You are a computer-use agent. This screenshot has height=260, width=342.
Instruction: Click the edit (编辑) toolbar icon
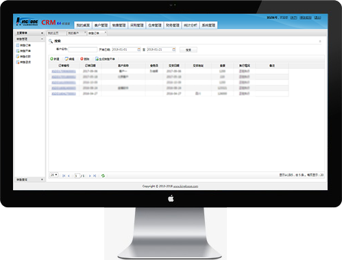click(x=66, y=59)
